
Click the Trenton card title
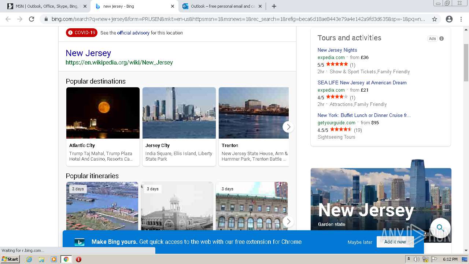[230, 145]
